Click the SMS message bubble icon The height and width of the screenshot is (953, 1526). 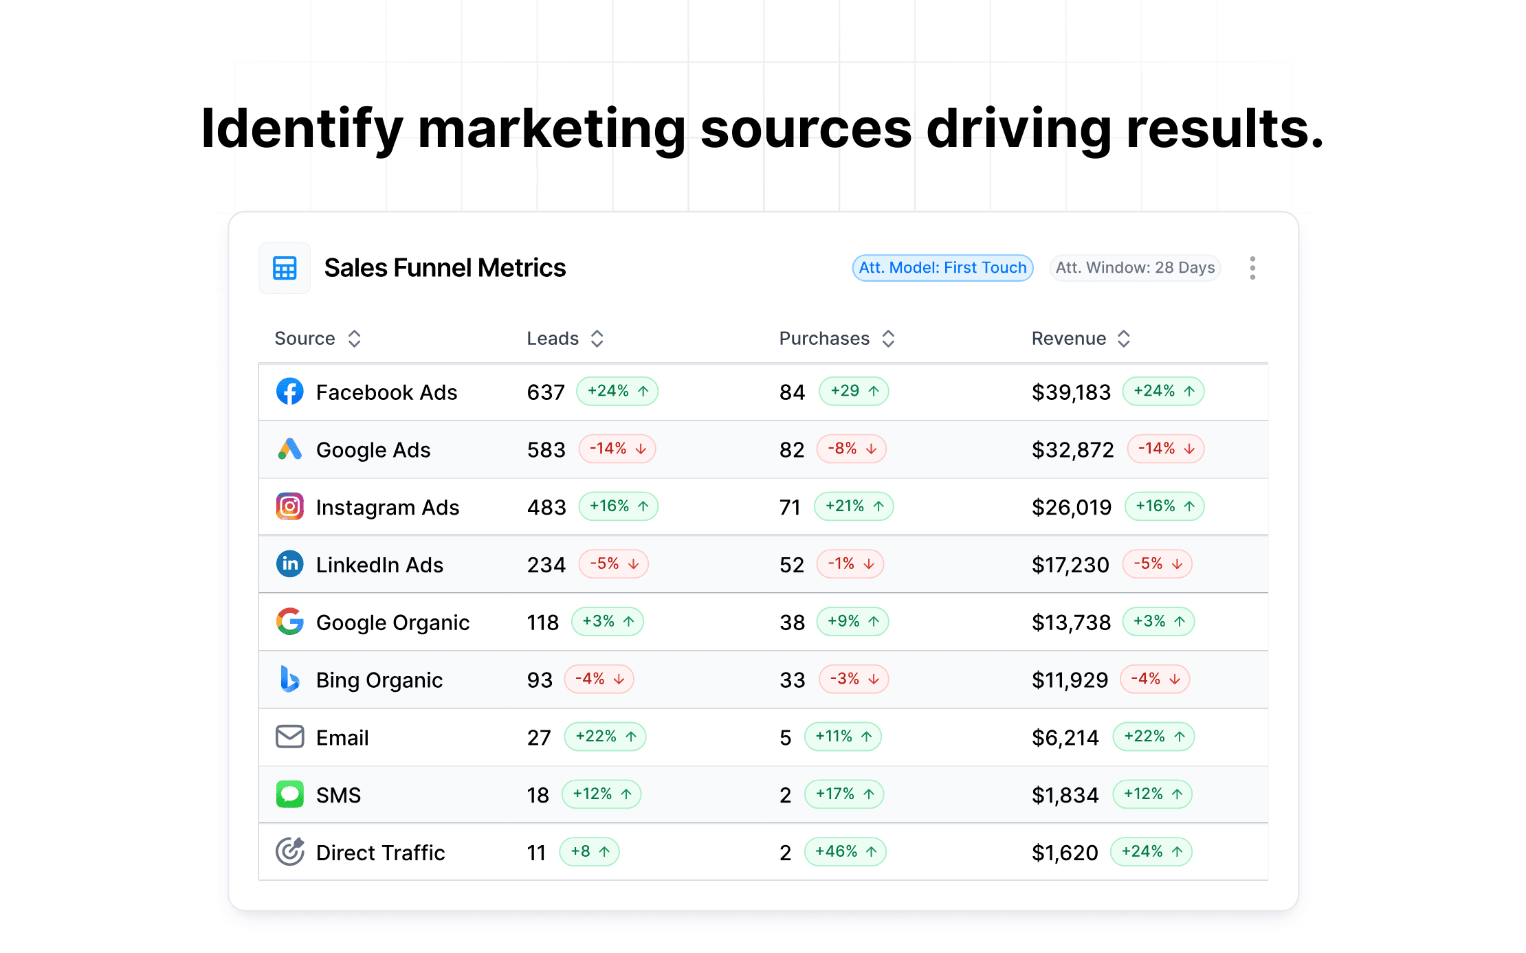289,794
